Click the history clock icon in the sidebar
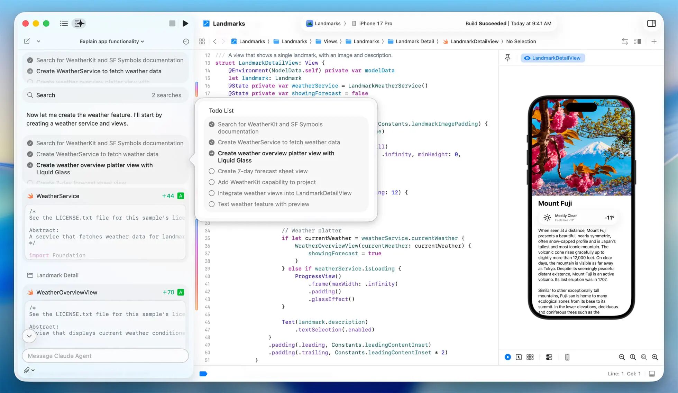The height and width of the screenshot is (393, 678). coord(186,41)
